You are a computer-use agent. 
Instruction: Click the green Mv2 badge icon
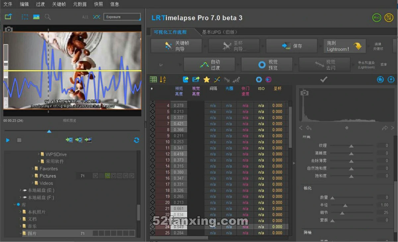click(377, 18)
